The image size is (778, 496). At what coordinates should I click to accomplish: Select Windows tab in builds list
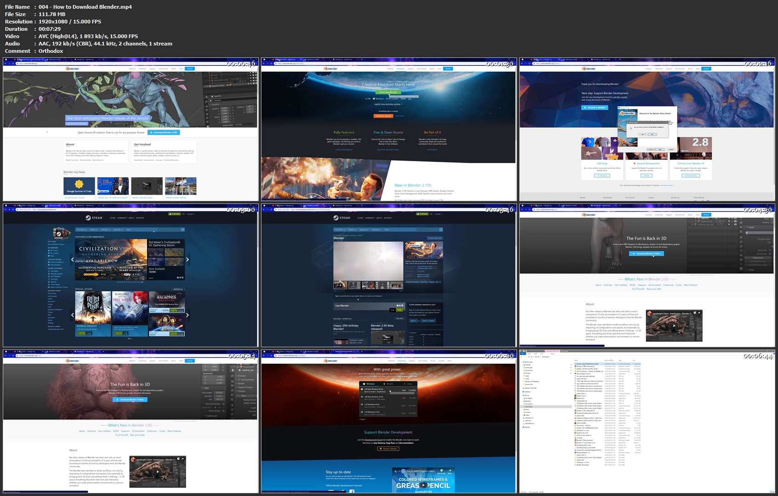369,383
